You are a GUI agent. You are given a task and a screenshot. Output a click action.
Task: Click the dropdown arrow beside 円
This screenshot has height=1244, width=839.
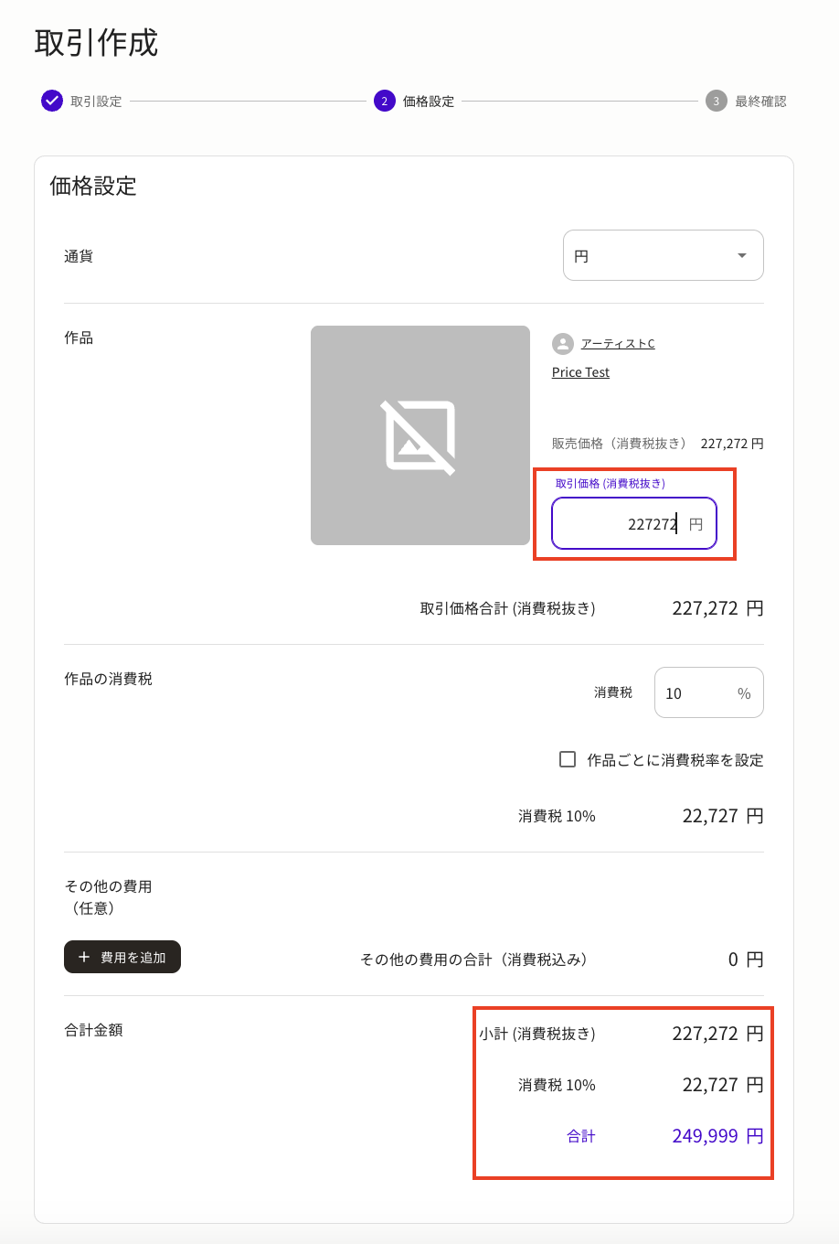[742, 255]
